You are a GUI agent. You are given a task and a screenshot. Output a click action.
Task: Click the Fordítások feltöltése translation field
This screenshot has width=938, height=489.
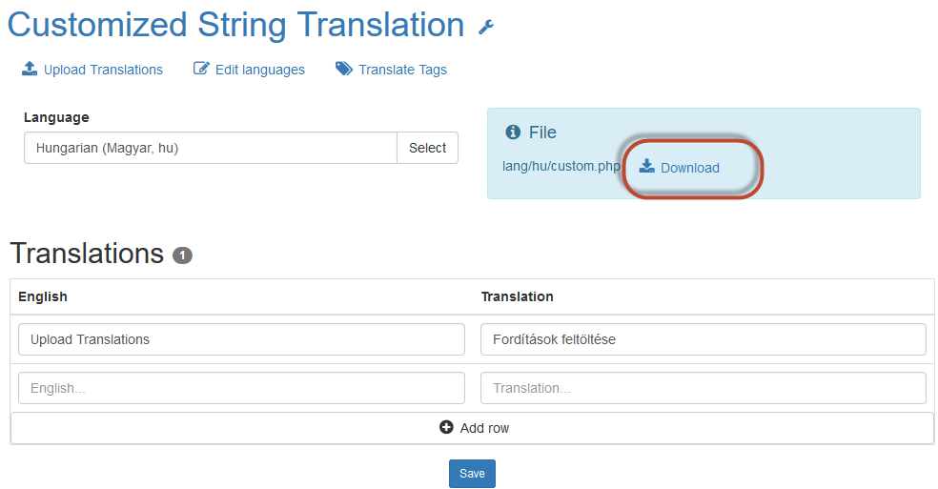(x=703, y=339)
